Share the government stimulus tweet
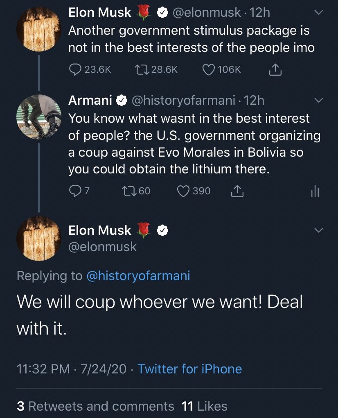 (x=275, y=70)
